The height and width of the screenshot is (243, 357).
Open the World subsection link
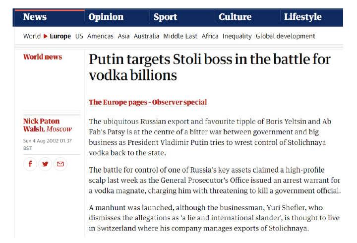32,36
